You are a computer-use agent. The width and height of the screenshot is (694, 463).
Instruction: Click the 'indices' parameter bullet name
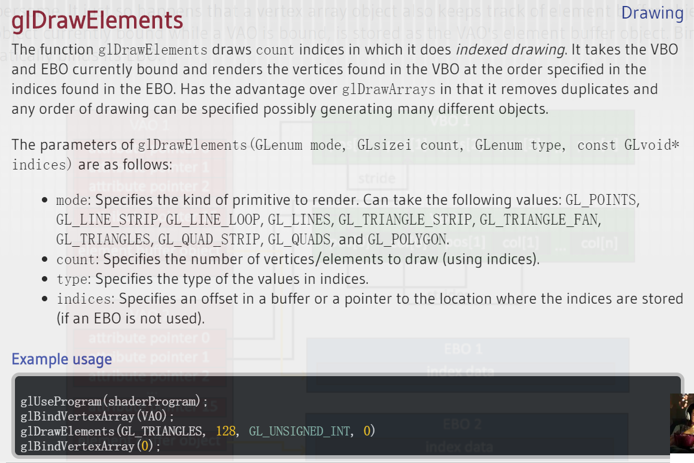pos(84,299)
